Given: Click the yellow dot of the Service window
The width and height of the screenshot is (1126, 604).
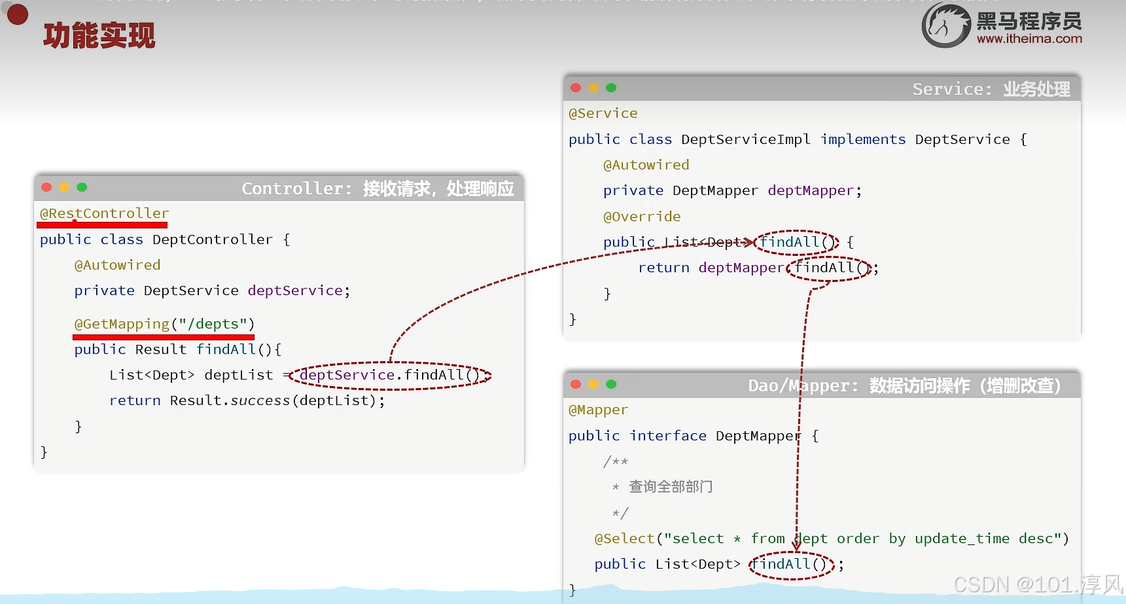Looking at the screenshot, I should [593, 88].
